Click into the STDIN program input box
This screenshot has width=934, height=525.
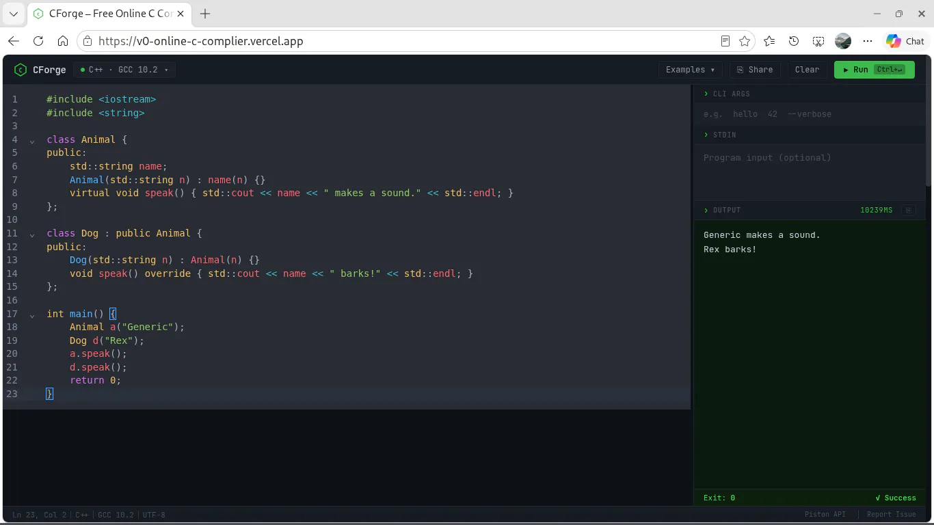coord(810,171)
